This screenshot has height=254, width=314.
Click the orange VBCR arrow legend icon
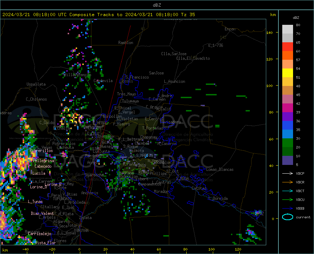[287, 182]
